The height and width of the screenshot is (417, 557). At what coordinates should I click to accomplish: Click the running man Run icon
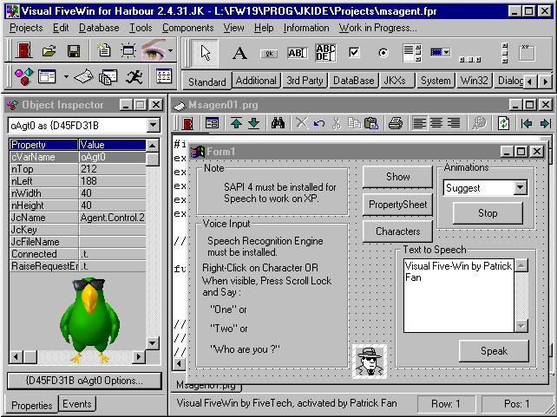(x=134, y=77)
